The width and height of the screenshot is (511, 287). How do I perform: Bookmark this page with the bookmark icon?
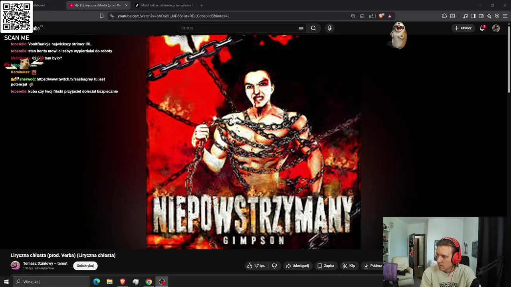point(101,16)
